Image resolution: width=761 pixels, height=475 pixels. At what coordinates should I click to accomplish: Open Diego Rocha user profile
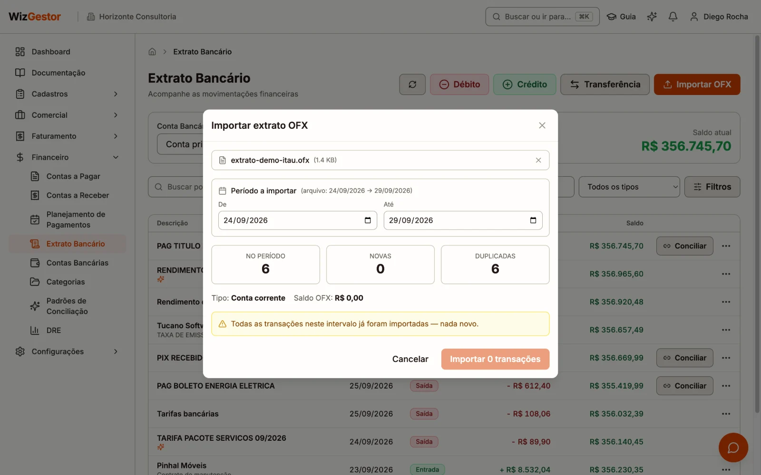point(719,17)
